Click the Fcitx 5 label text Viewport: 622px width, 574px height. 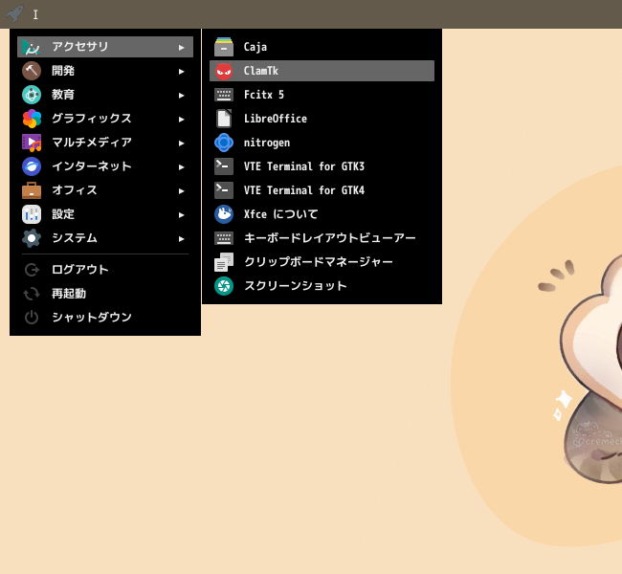(x=264, y=95)
